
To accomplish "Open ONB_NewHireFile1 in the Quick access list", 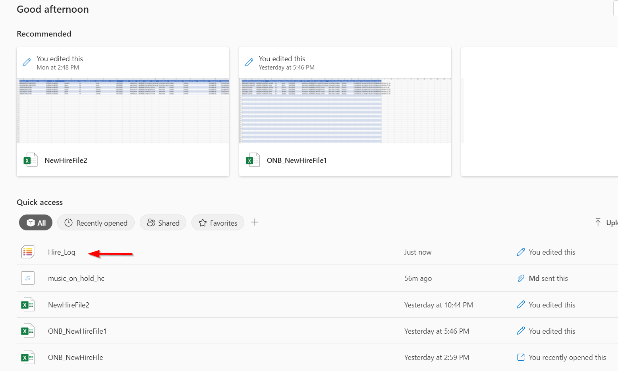I will [x=77, y=331].
